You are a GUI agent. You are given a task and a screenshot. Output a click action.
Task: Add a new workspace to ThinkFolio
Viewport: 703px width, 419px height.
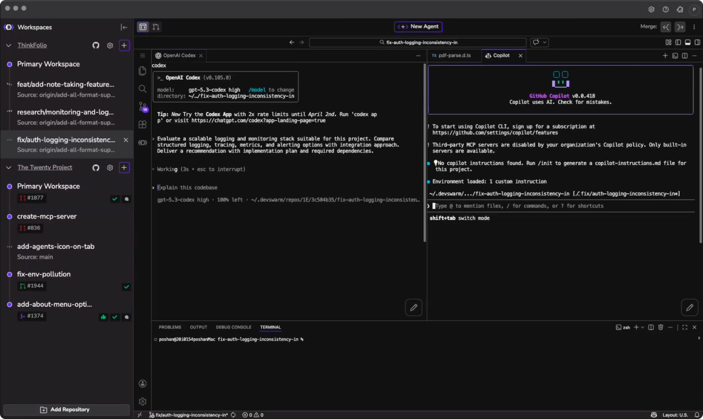(x=124, y=45)
